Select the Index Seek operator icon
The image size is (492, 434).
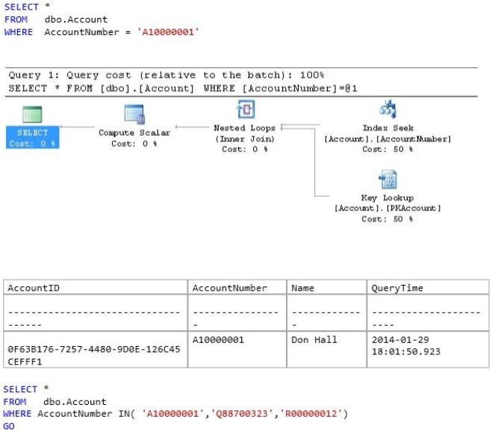tap(387, 109)
